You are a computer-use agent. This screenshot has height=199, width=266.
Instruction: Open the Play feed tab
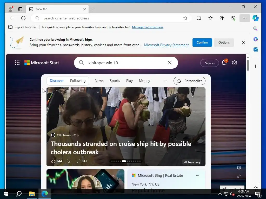tap(129, 81)
